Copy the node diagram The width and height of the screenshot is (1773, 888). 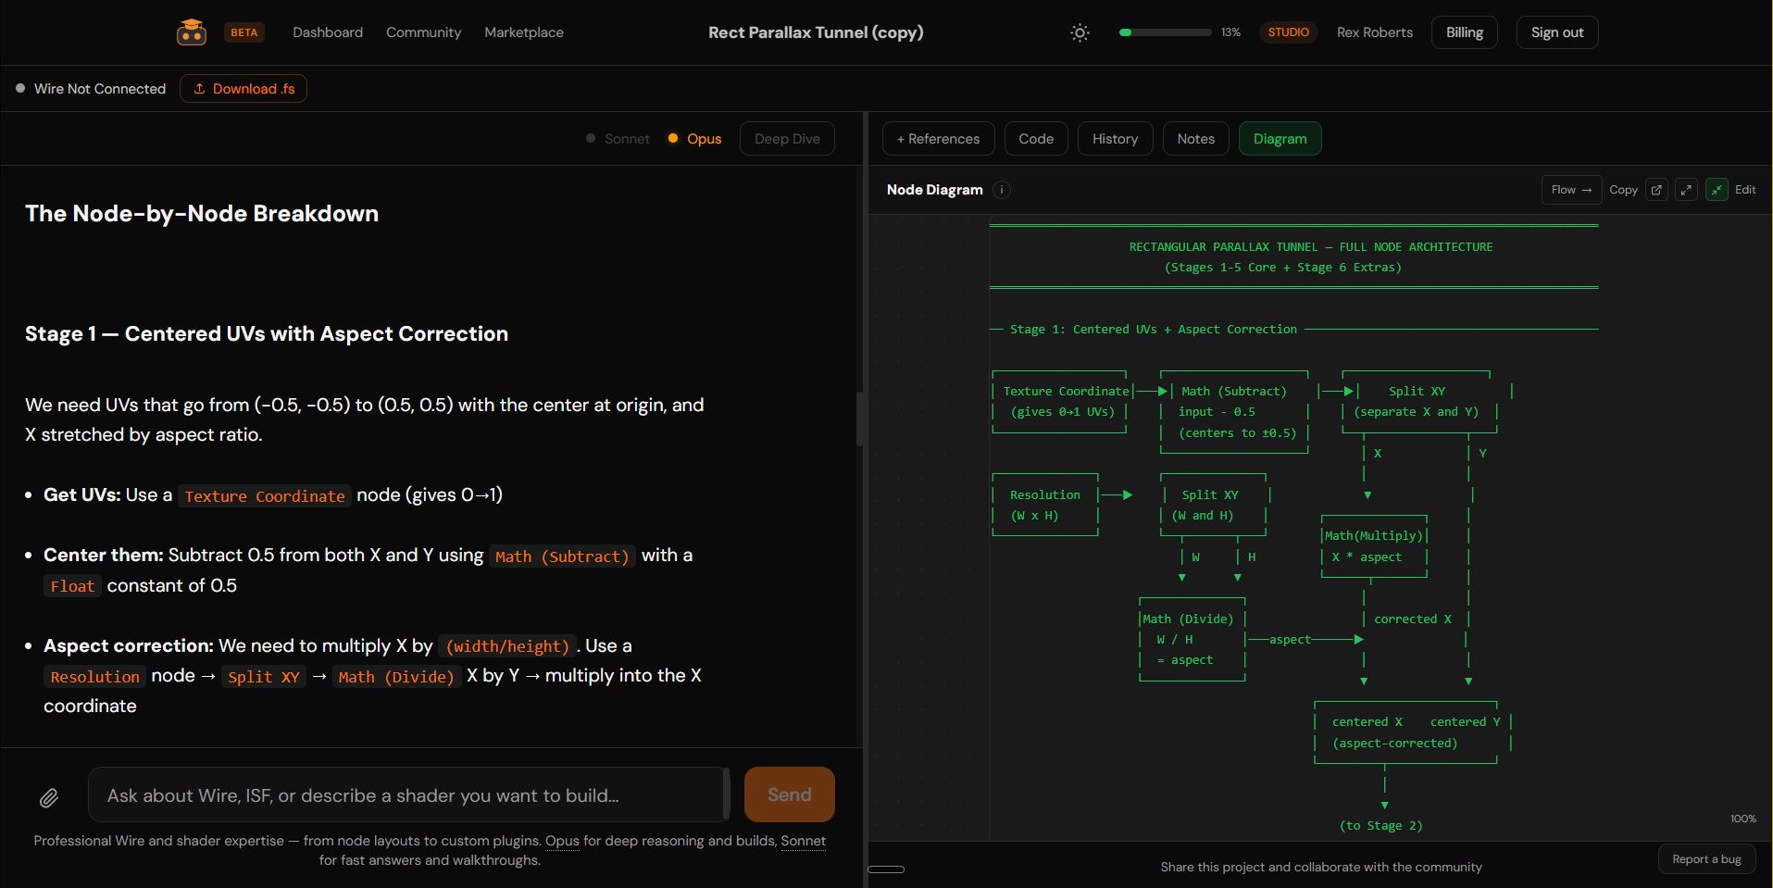[x=1623, y=190]
